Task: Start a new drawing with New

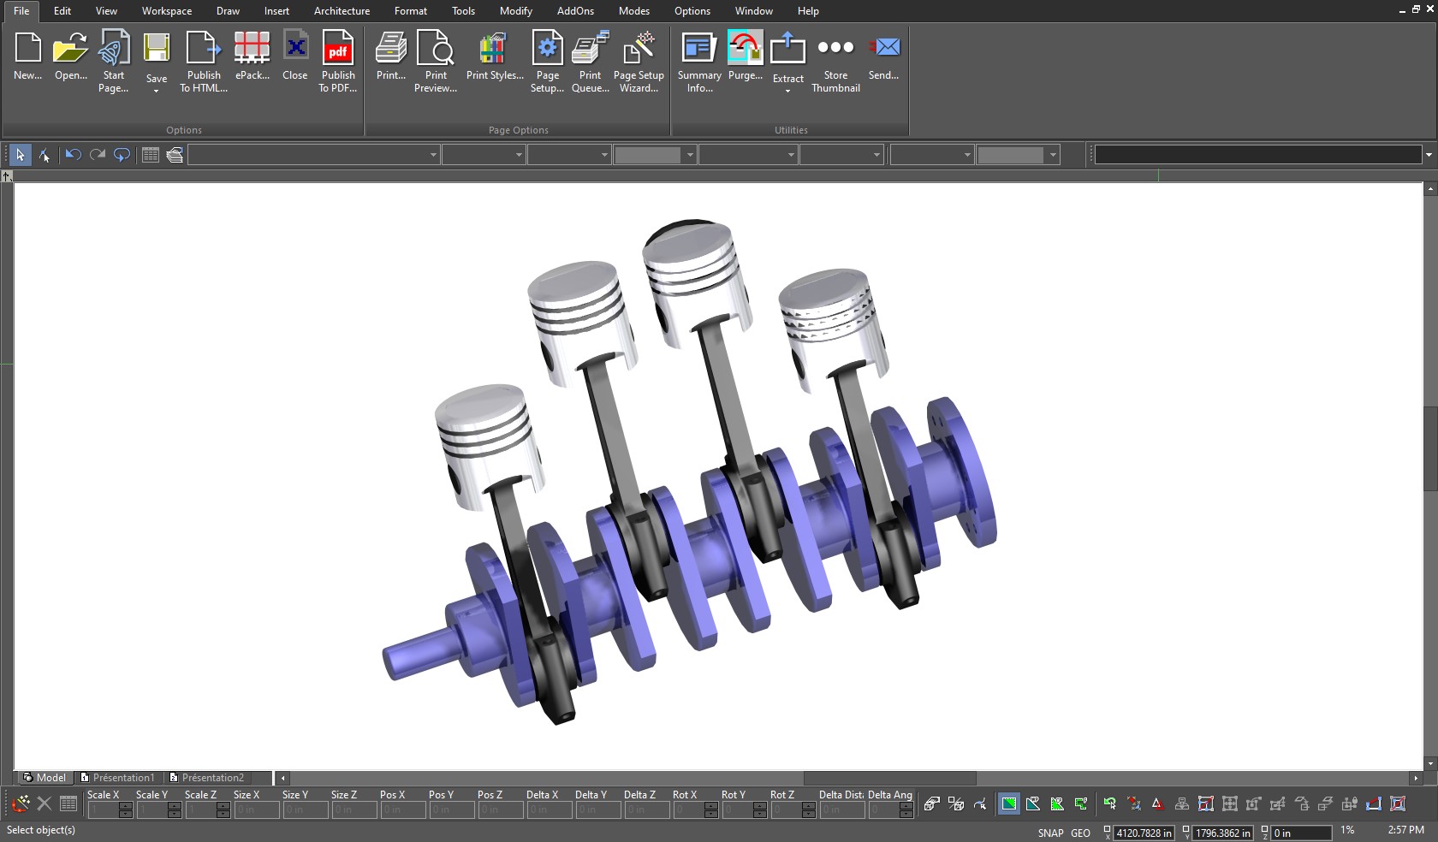Action: (27, 53)
